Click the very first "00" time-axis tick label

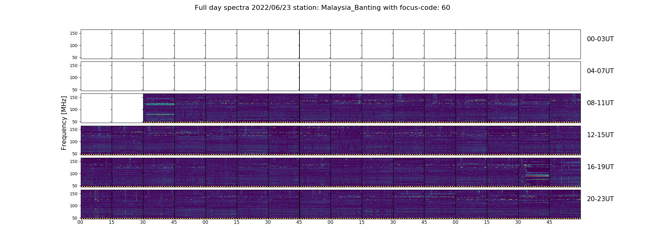coord(80,222)
